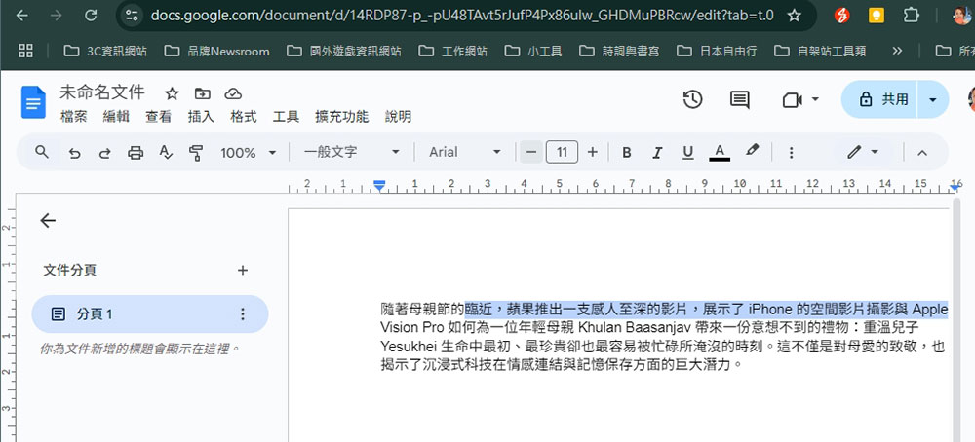Open the comments icon

pyautogui.click(x=739, y=99)
